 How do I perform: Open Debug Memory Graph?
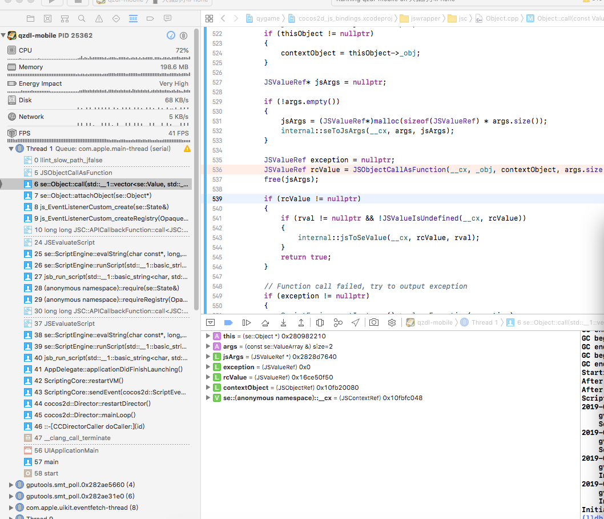pyautogui.click(x=338, y=322)
